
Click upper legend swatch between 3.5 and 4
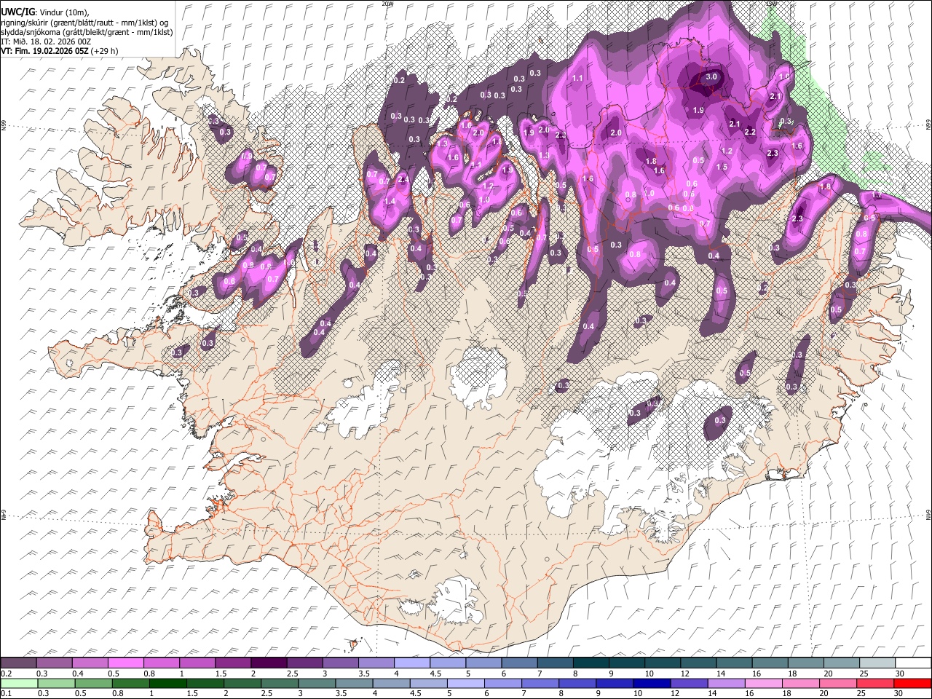tap(376, 663)
